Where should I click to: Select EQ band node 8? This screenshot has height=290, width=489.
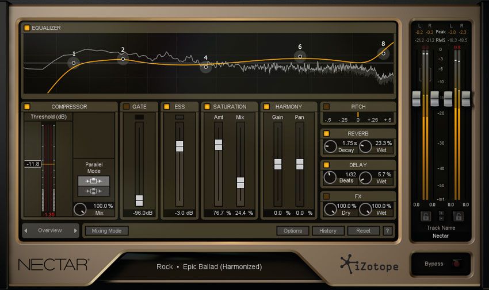384,53
